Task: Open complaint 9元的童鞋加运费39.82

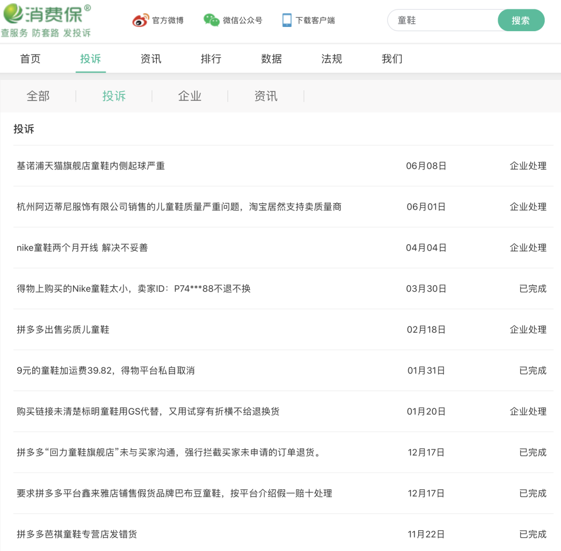Action: [x=105, y=370]
